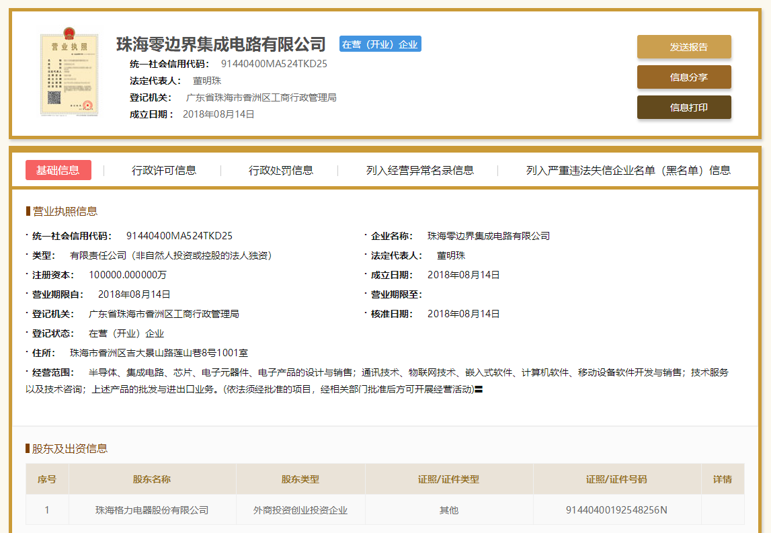771x533 pixels.
Task: Open the business license thumbnail image
Action: pyautogui.click(x=68, y=73)
